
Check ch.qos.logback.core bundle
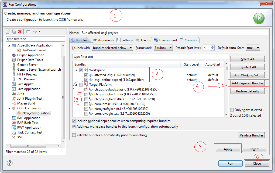86,94
